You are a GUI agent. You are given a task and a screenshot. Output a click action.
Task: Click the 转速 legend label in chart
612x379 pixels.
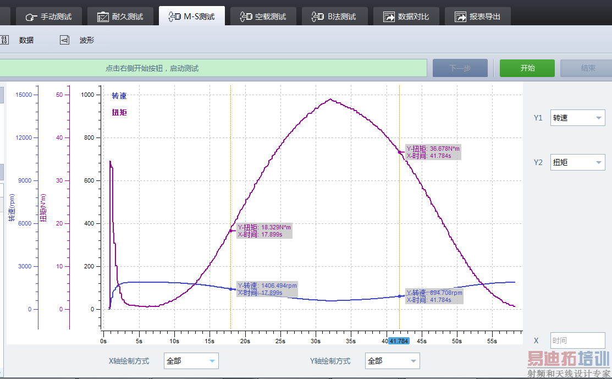pos(119,96)
